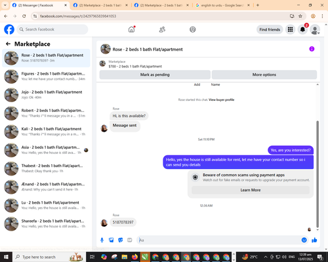Screen dimensions: 328x262
Task: Open the Jojo conversation
Action: 46,95
